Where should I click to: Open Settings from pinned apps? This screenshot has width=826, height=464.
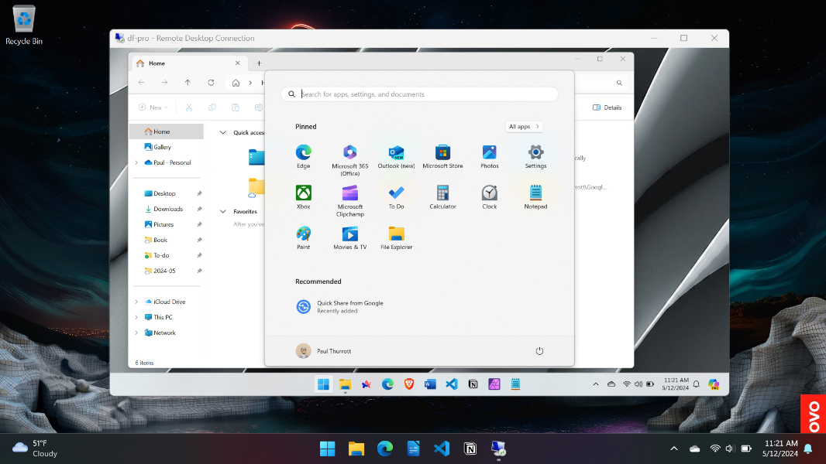click(535, 156)
